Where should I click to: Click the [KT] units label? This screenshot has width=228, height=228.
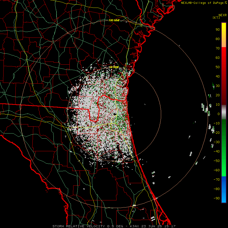[x=216, y=17]
